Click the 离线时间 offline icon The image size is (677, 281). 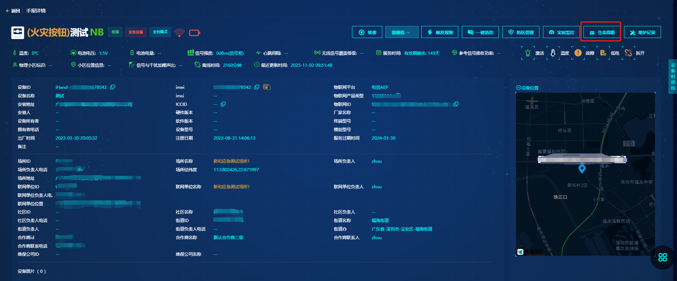[197, 65]
